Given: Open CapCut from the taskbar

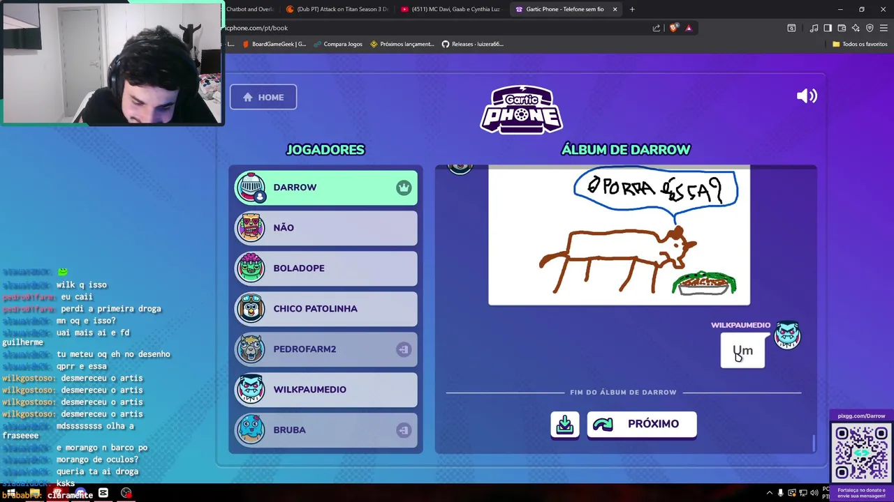Looking at the screenshot, I should [103, 493].
